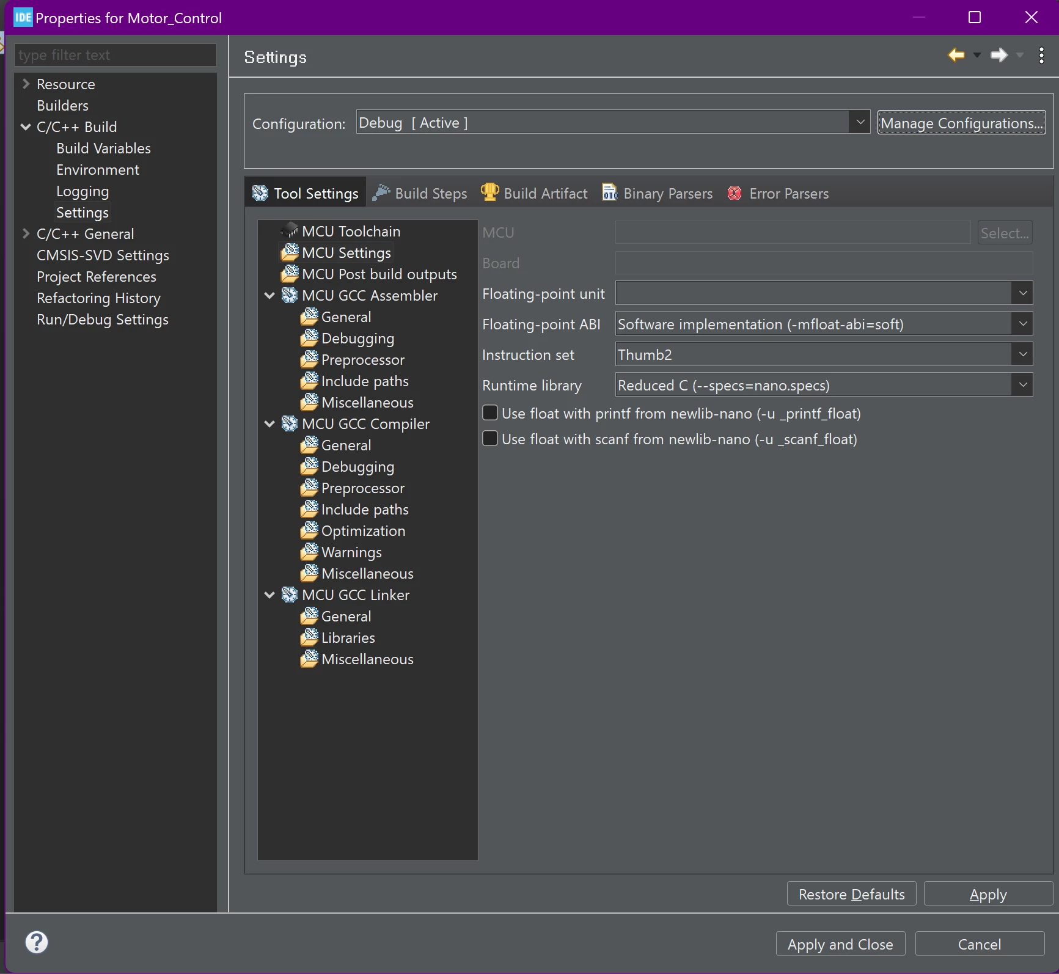Click the type filter text field
The width and height of the screenshot is (1059, 974).
[x=115, y=55]
